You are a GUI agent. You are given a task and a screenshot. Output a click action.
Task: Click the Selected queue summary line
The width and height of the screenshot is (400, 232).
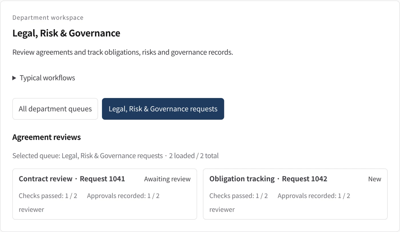click(x=115, y=156)
